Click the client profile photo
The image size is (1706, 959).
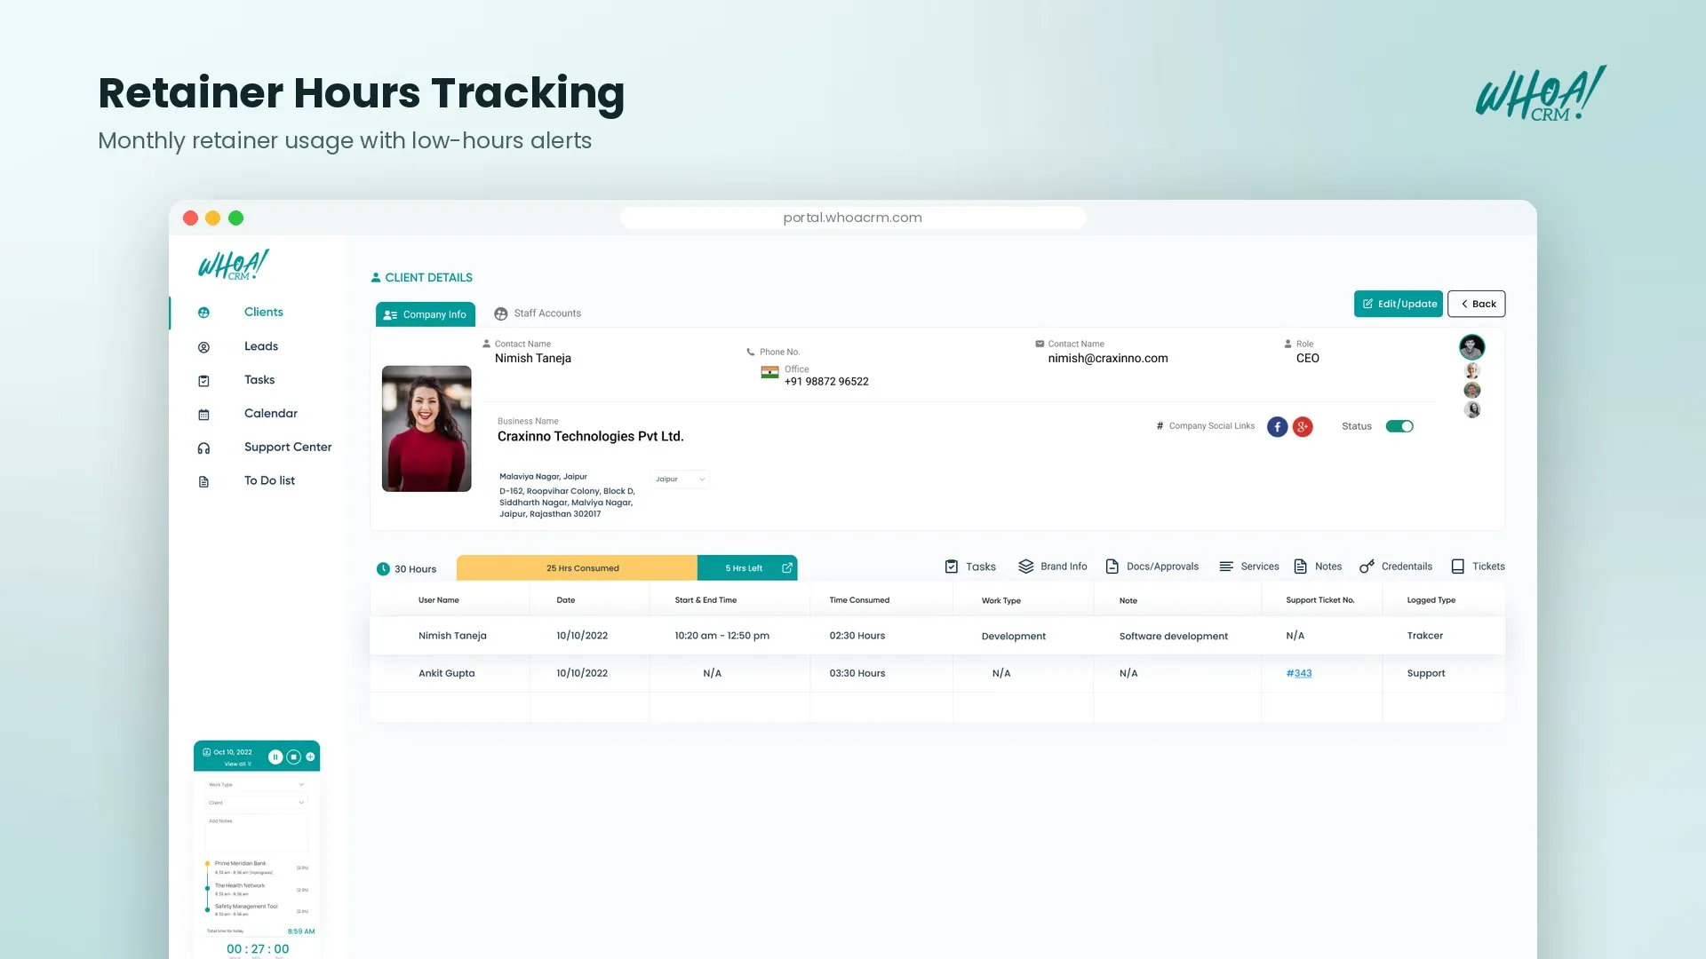pyautogui.click(x=426, y=429)
